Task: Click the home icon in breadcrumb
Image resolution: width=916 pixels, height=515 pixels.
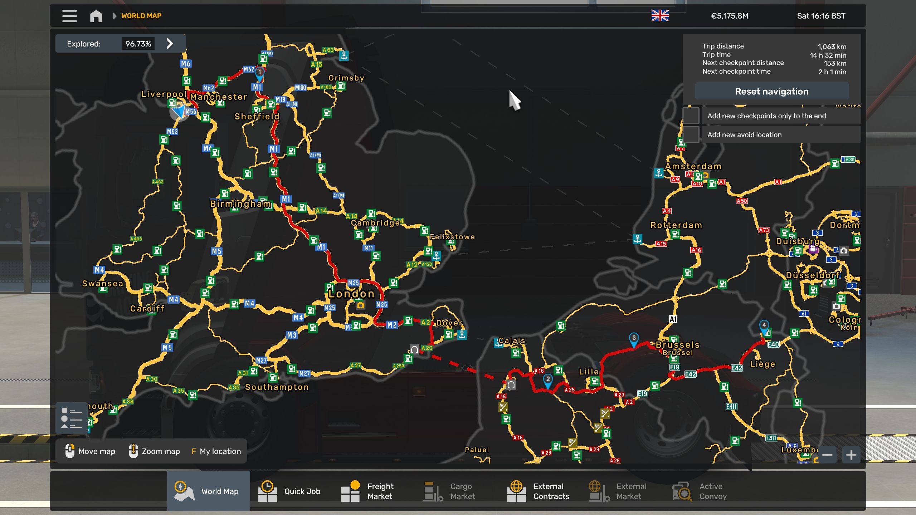Action: pyautogui.click(x=96, y=16)
